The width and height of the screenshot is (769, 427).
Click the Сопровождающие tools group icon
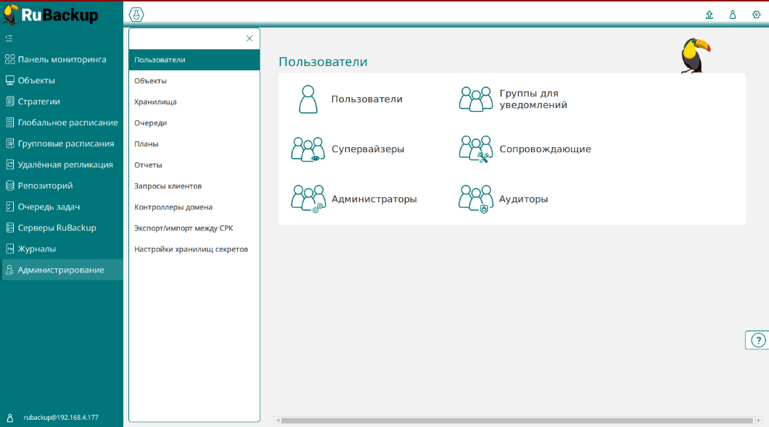point(476,149)
